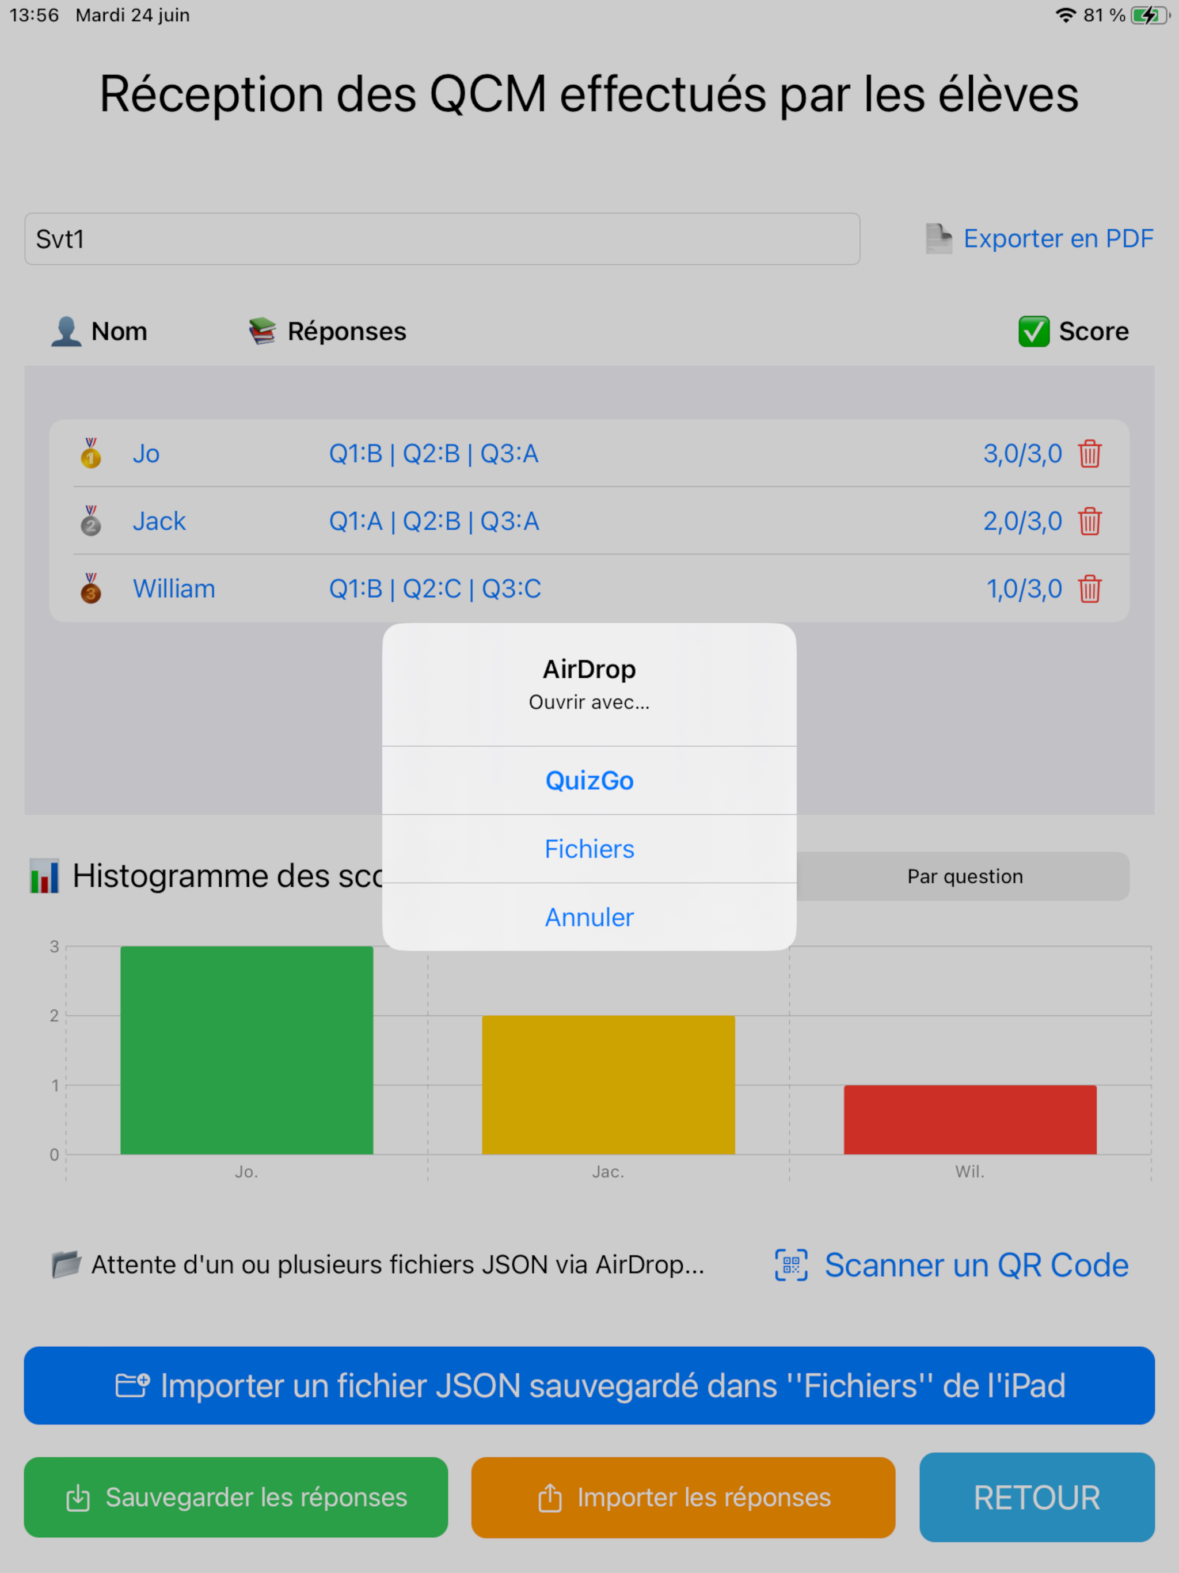
Task: Open William's answers Q1:B | Q2:C | Q3:C
Action: [435, 589]
